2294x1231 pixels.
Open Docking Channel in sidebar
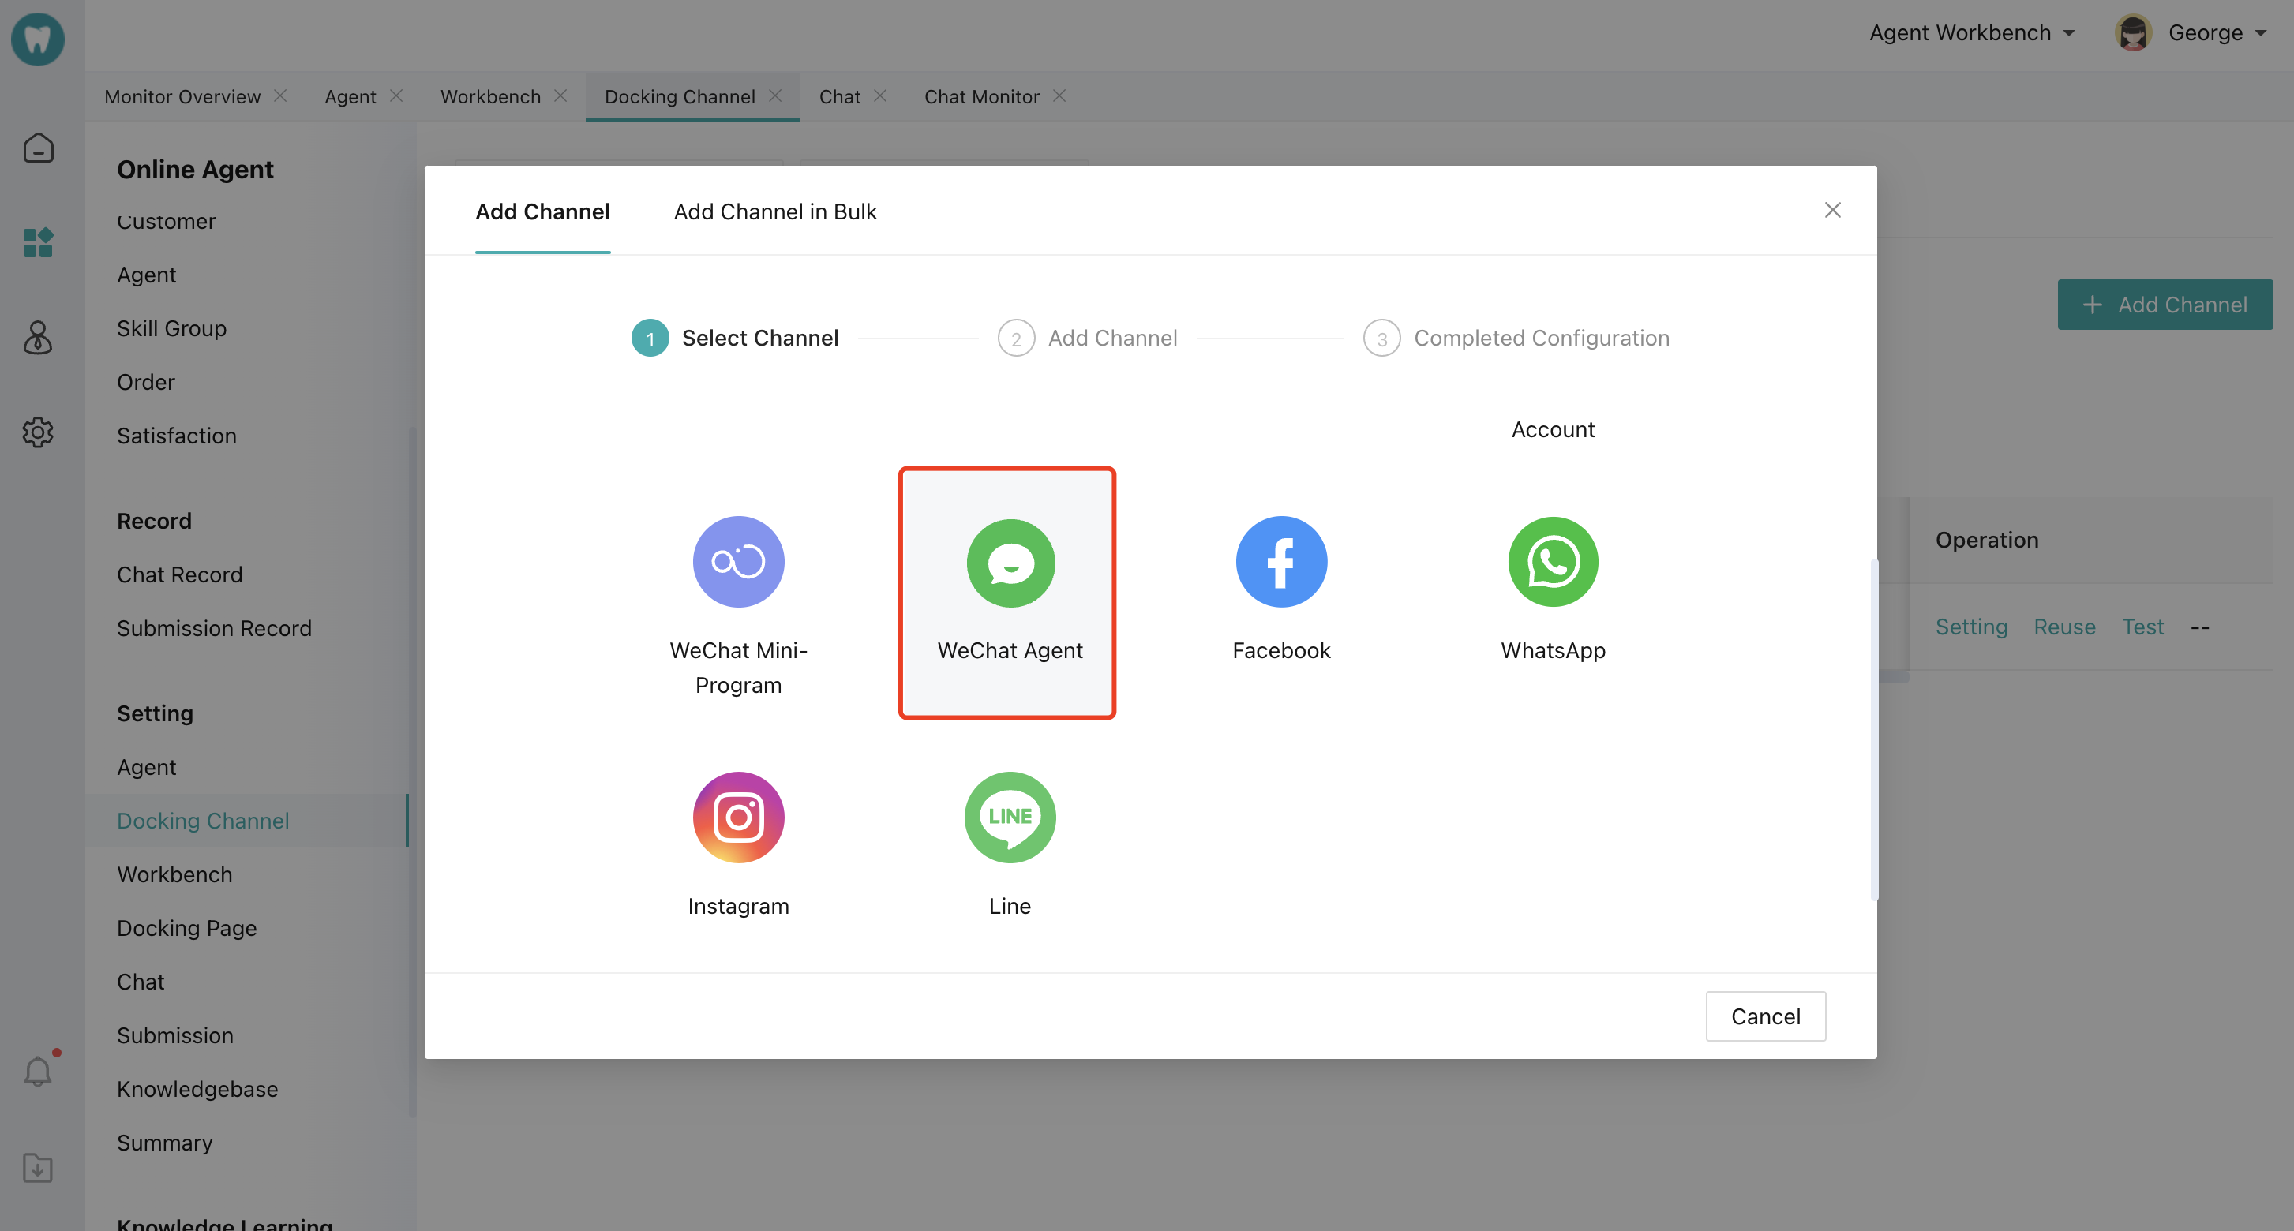coord(203,821)
